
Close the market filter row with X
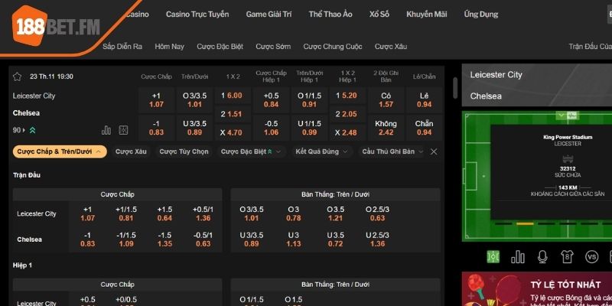434,151
